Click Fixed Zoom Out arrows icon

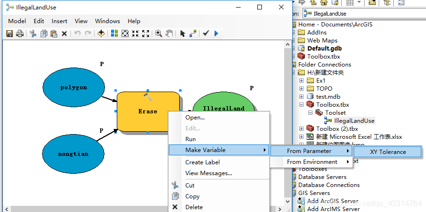pyautogui.click(x=146, y=34)
